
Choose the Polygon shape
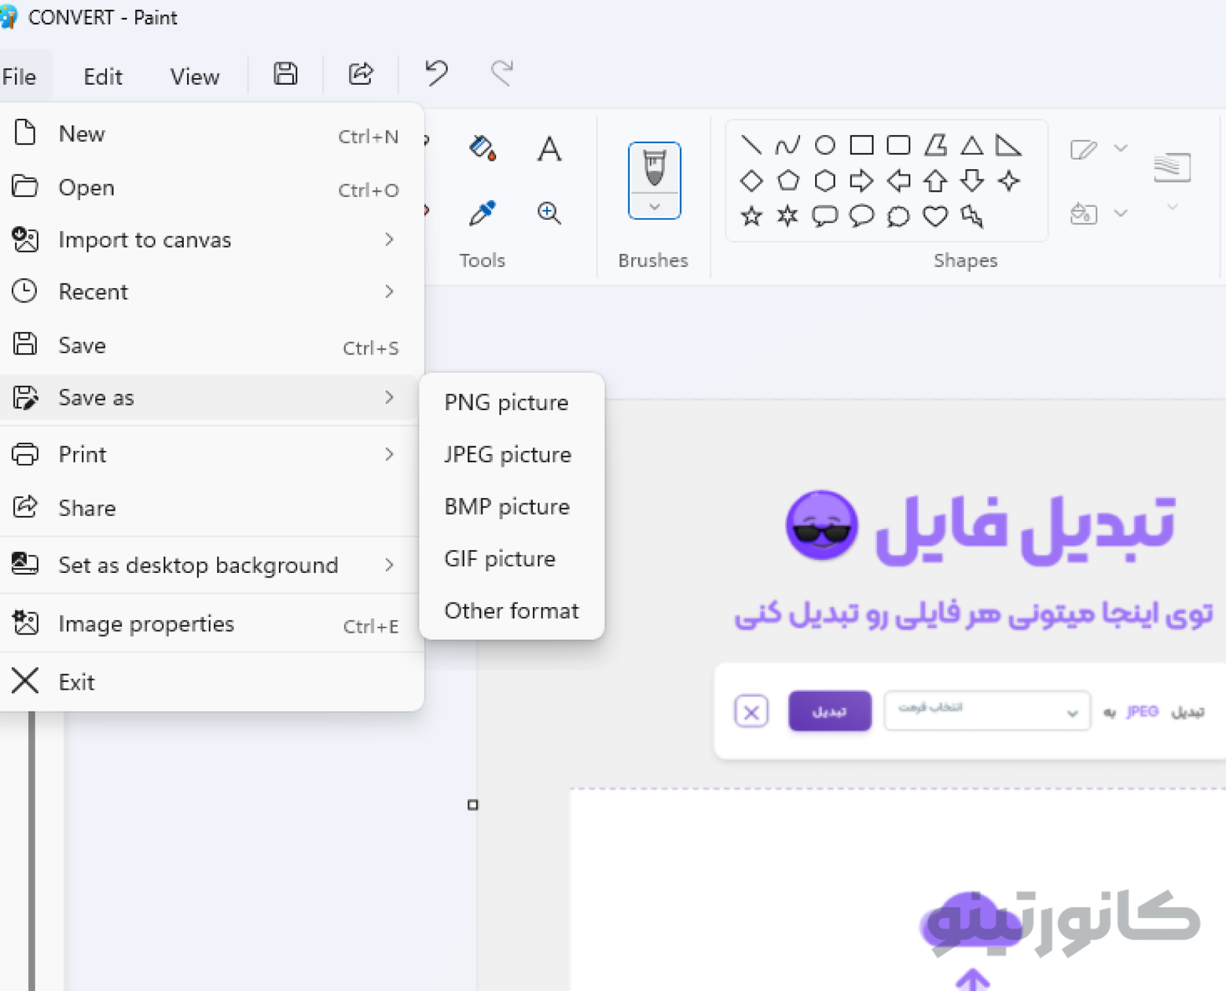[x=935, y=144]
